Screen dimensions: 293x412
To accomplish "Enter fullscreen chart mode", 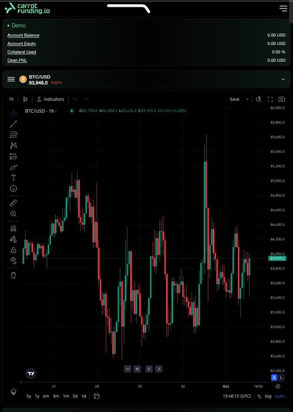I will pos(270,99).
